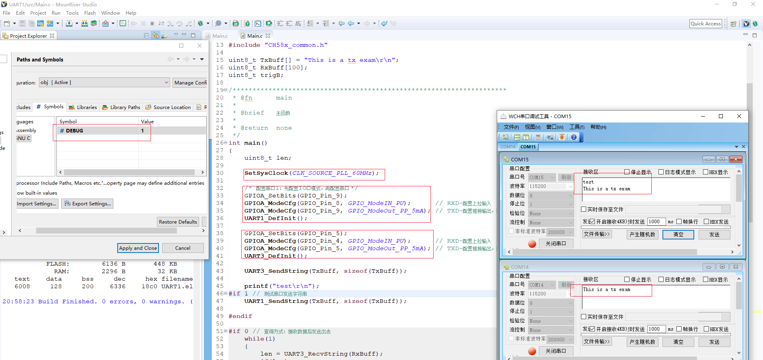Click the new port icon in serial tool toolbar
This screenshot has width=763, height=360.
pyautogui.click(x=505, y=137)
